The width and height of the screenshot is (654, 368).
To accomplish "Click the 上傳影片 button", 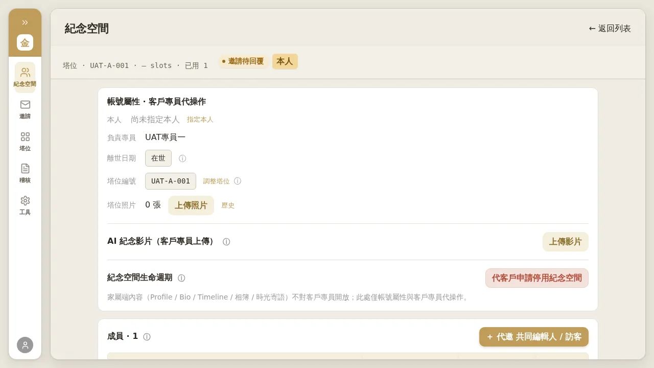I will 566,242.
